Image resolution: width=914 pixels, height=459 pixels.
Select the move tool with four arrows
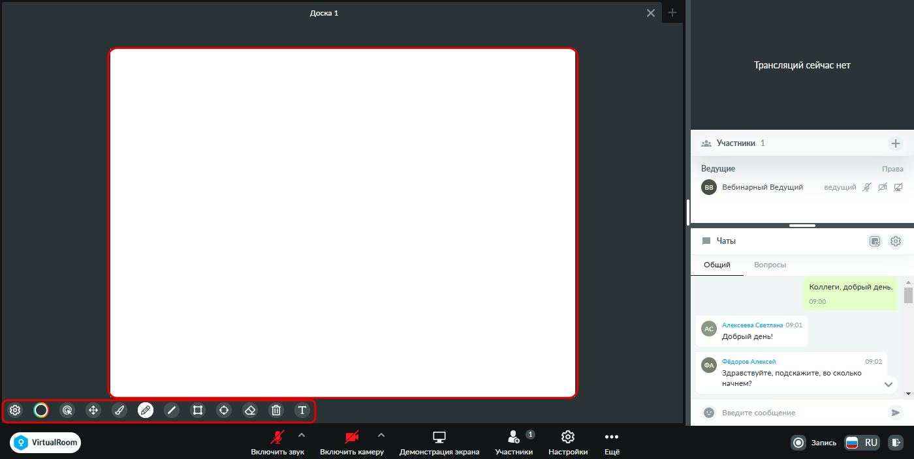[93, 410]
